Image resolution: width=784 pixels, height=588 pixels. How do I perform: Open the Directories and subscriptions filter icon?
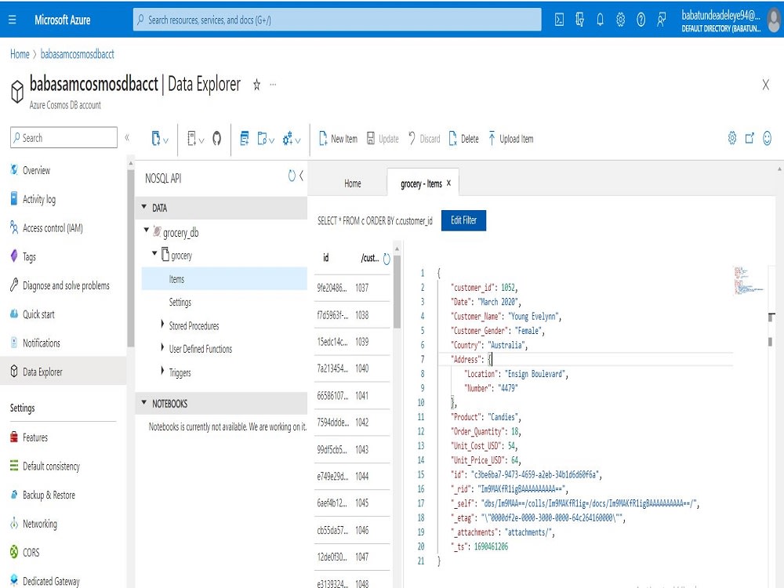pyautogui.click(x=580, y=20)
